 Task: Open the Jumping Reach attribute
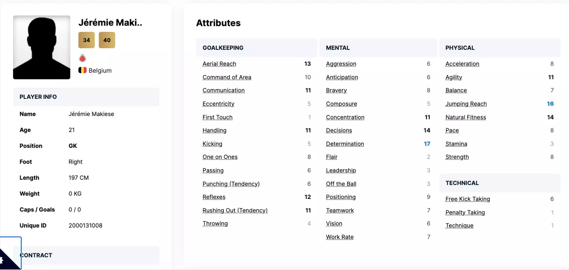(x=466, y=104)
